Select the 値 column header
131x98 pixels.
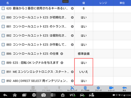[84, 3]
